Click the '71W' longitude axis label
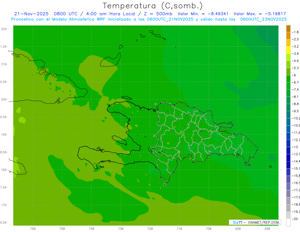This screenshot has width=300, height=232. [179, 228]
